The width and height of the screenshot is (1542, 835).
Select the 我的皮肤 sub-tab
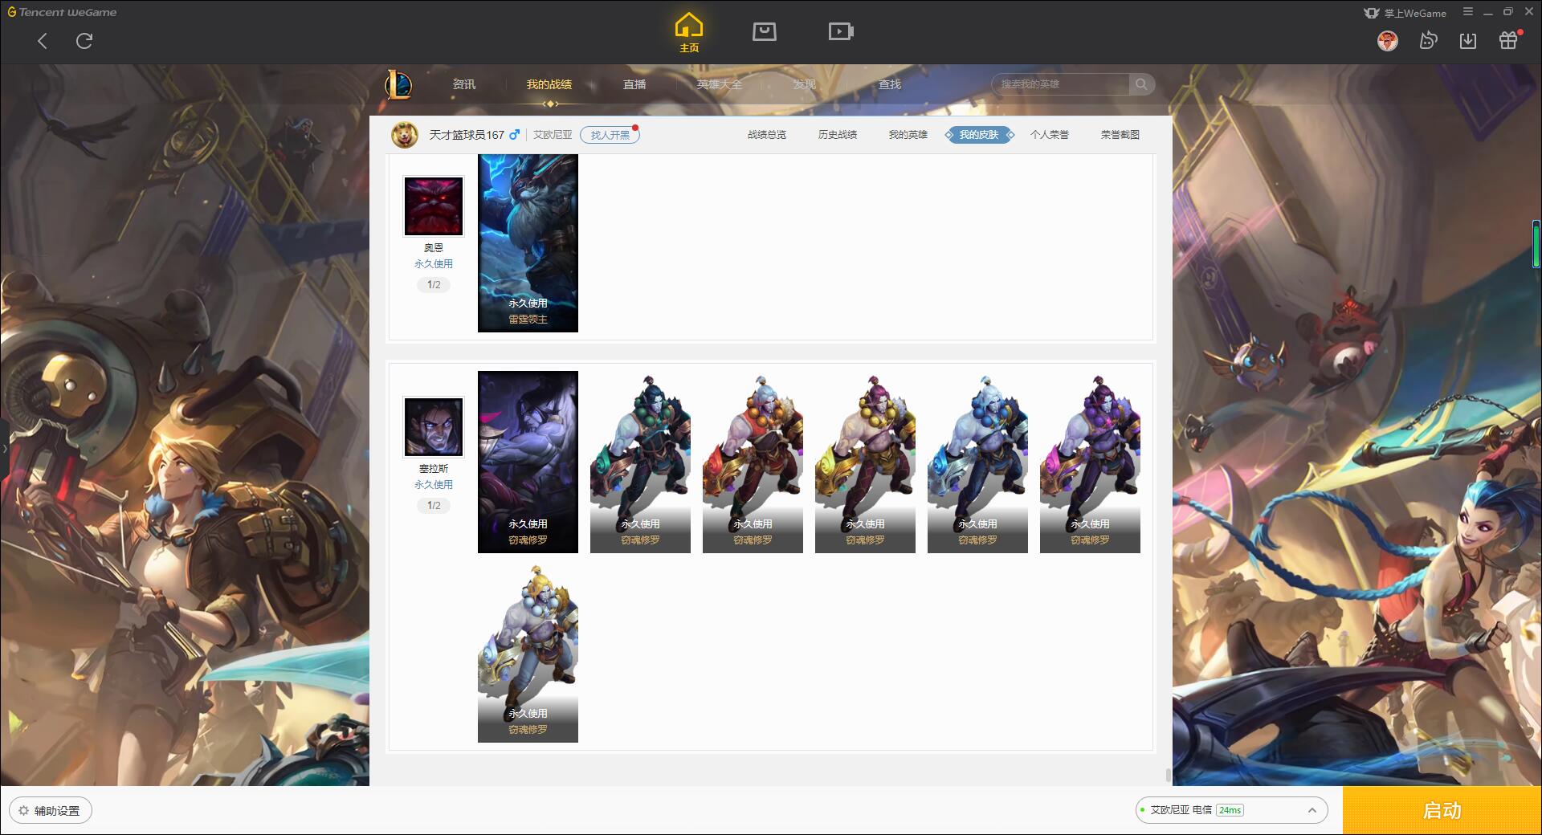979,135
